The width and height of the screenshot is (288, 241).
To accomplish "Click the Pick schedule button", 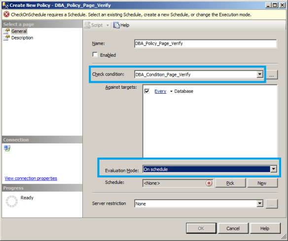I will click(230, 183).
